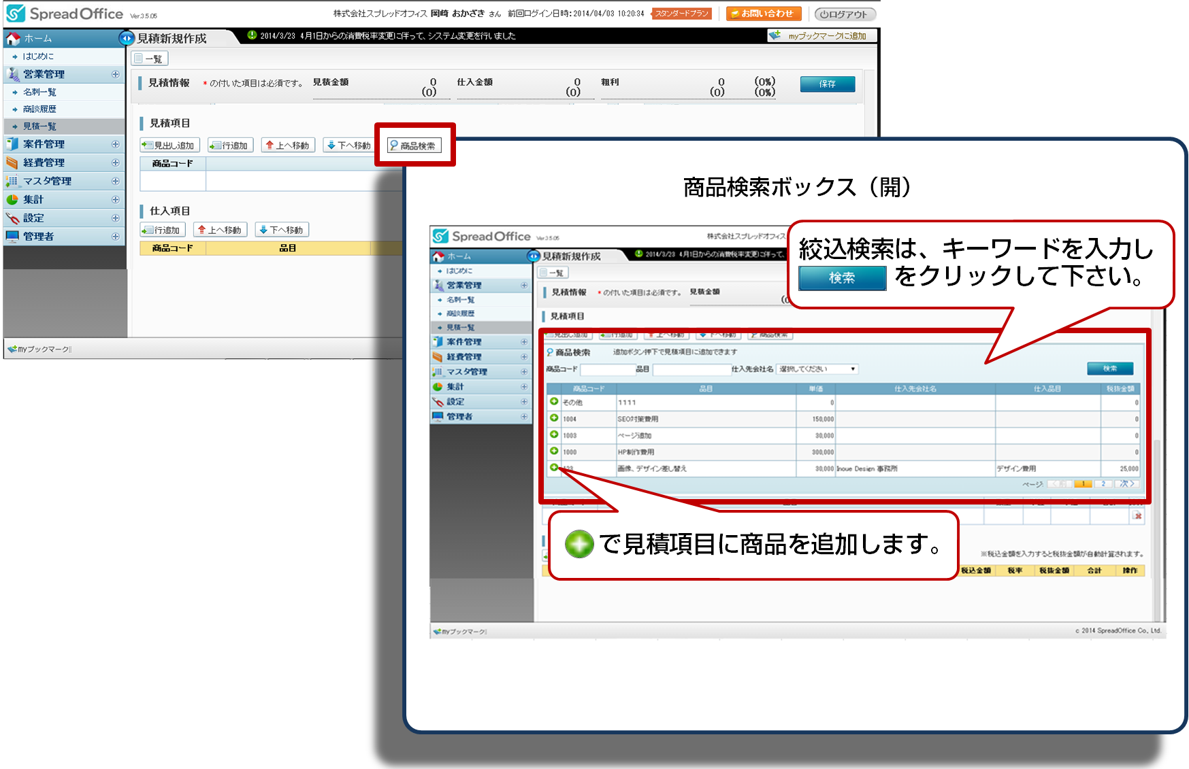Image resolution: width=1189 pixels, height=769 pixels.
Task: Open 商品検索 magnifier button in back window
Action: coord(414,146)
